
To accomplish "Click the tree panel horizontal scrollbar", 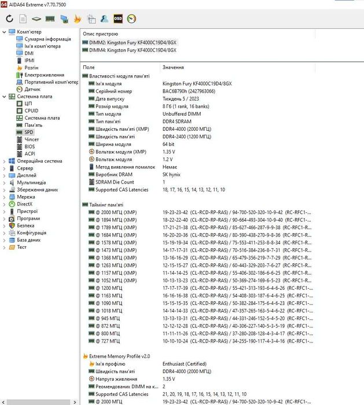I will tap(39, 402).
